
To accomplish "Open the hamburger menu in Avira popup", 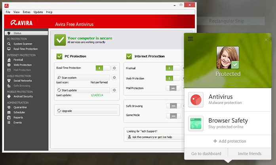I will pos(190,39).
